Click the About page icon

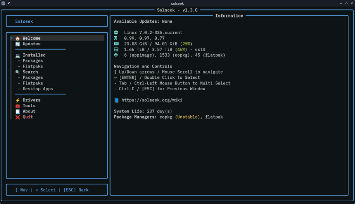[17, 111]
